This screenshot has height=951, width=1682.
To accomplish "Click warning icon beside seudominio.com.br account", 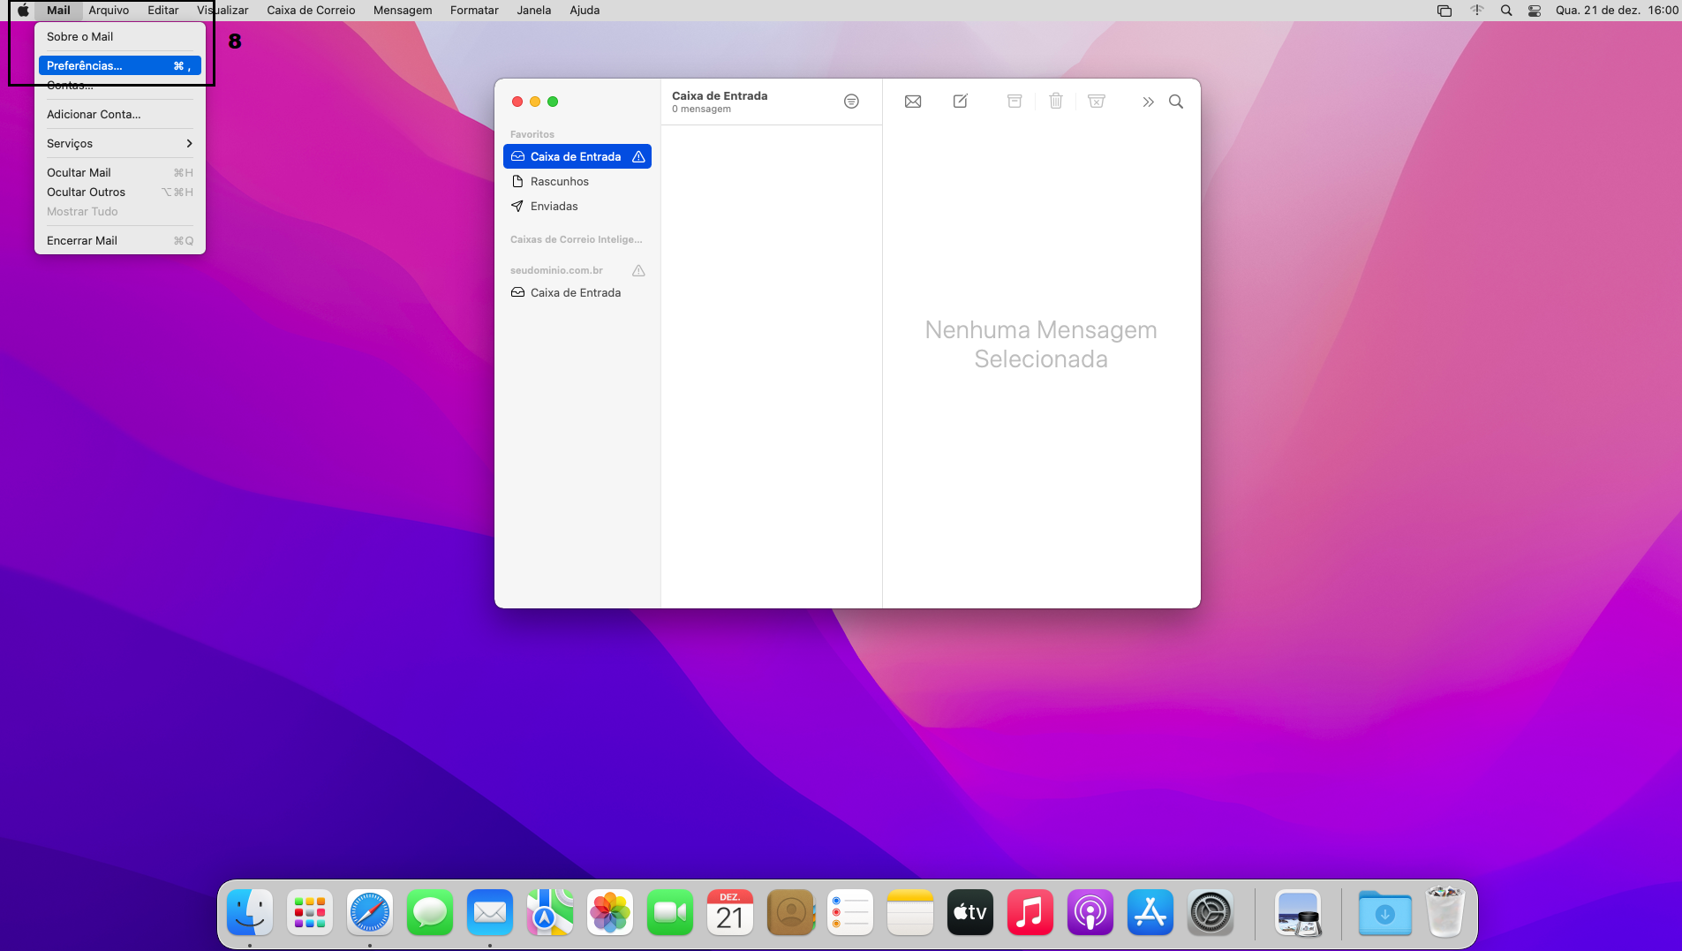I will (x=638, y=270).
